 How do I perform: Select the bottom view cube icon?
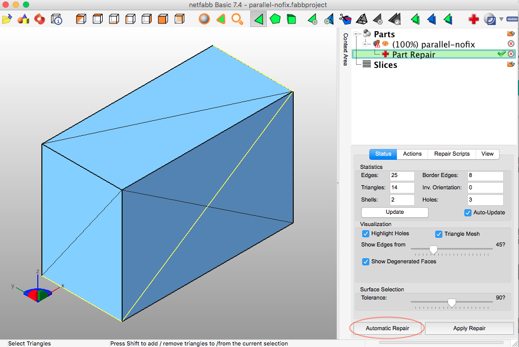[x=114, y=19]
